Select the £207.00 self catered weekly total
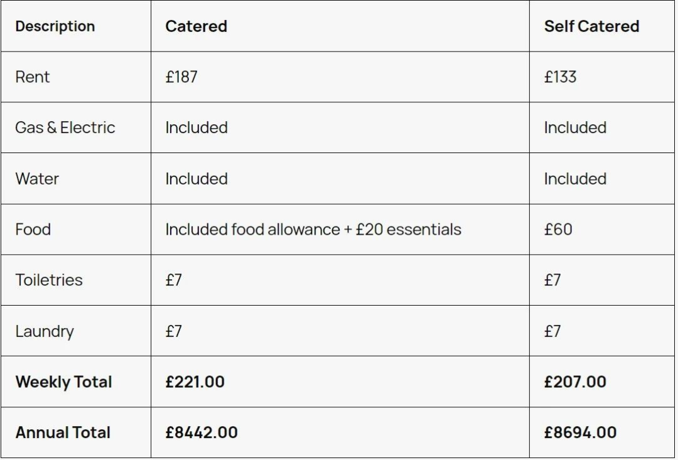 pos(575,382)
